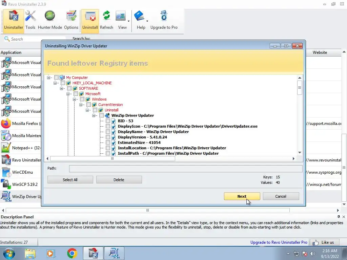347x260 pixels.
Task: Click the Delete button
Action: 119,180
